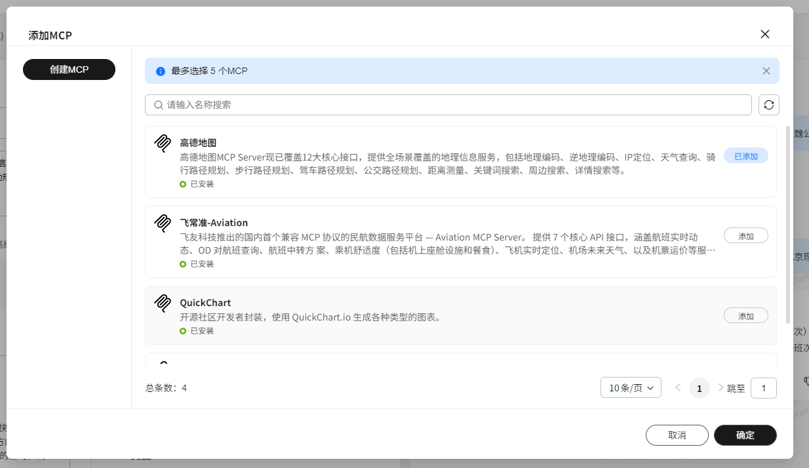Click the 高德地图 MCP logo icon
The height and width of the screenshot is (468, 809).
click(162, 143)
